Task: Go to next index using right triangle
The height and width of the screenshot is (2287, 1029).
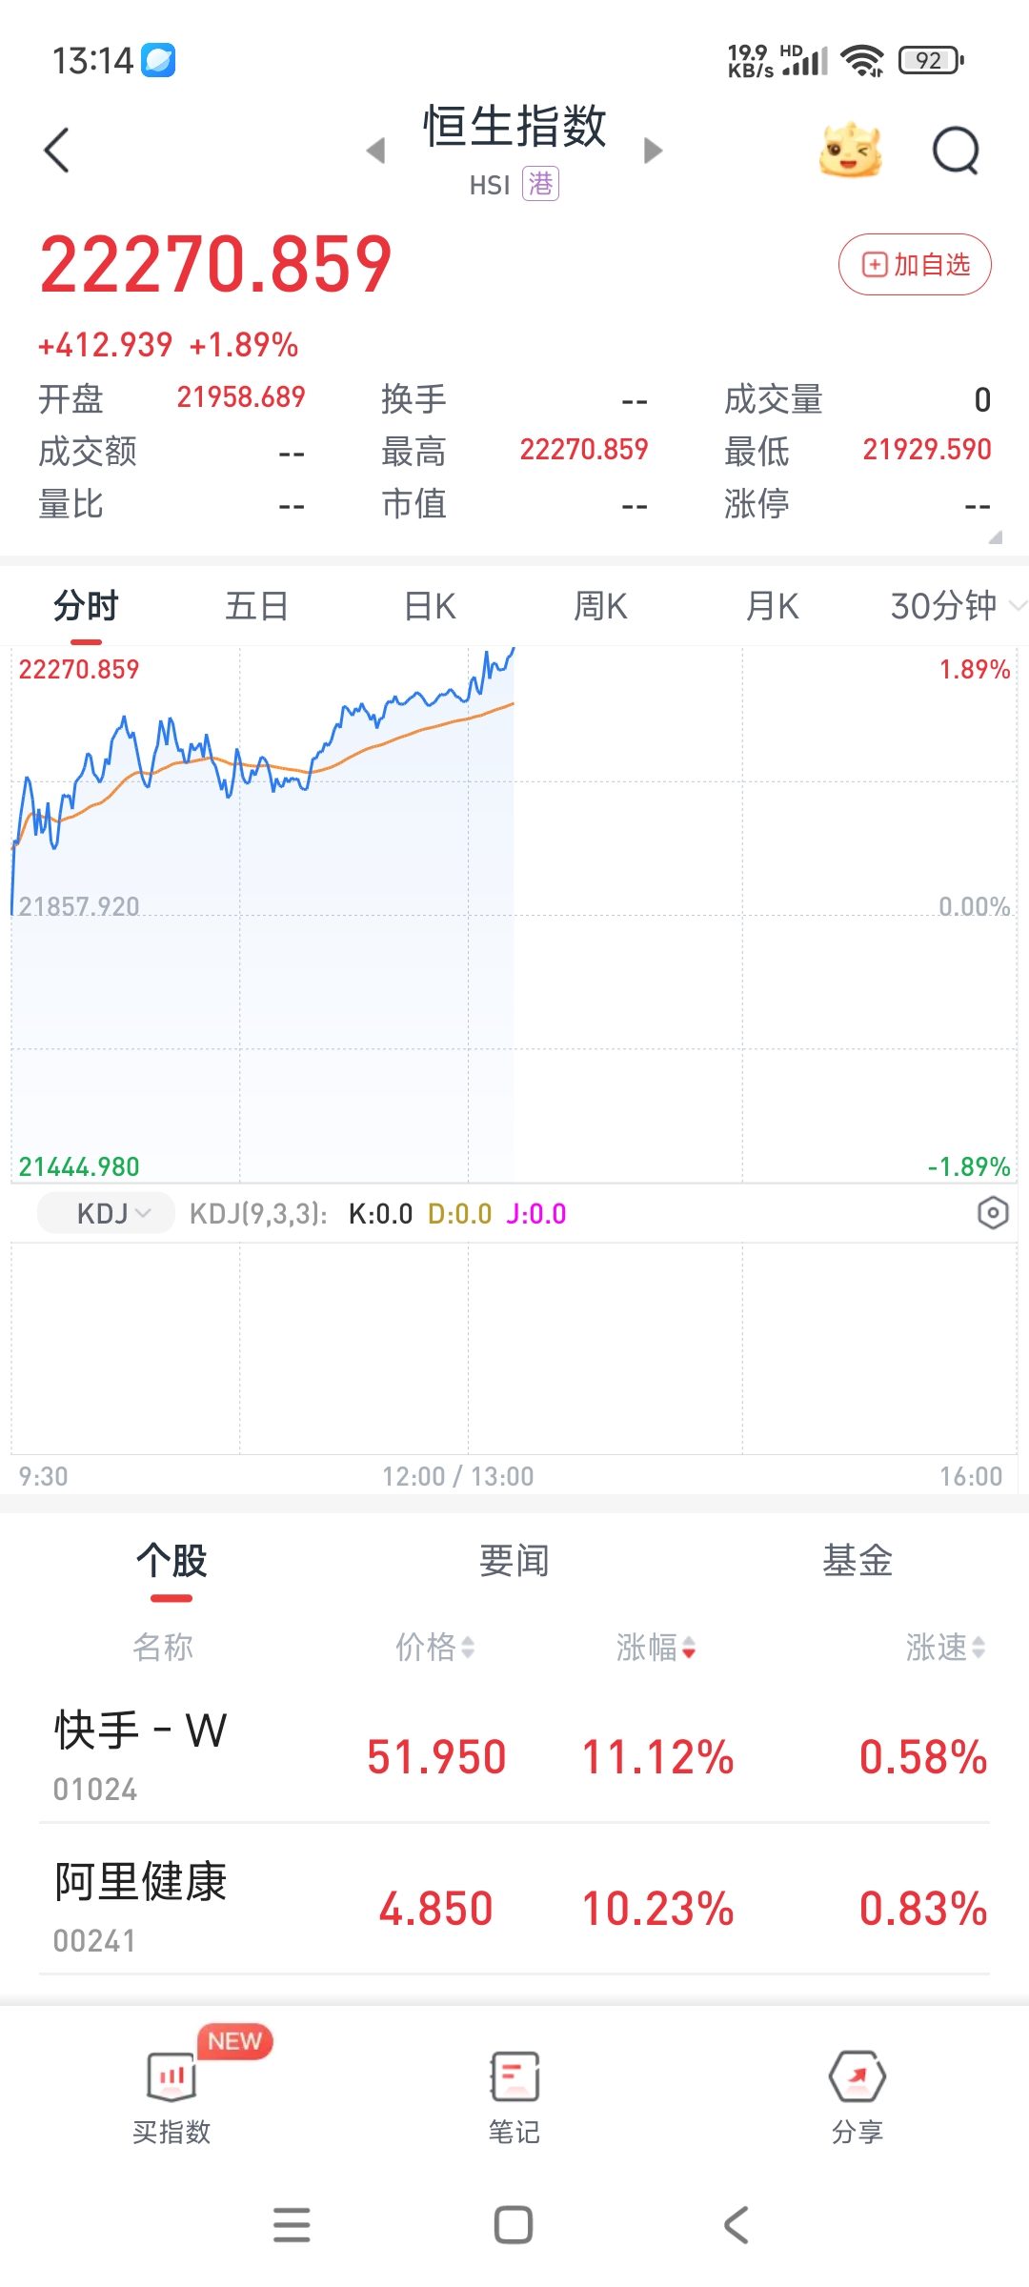Action: click(653, 151)
